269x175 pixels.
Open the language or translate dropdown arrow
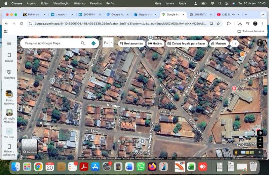coord(111,42)
